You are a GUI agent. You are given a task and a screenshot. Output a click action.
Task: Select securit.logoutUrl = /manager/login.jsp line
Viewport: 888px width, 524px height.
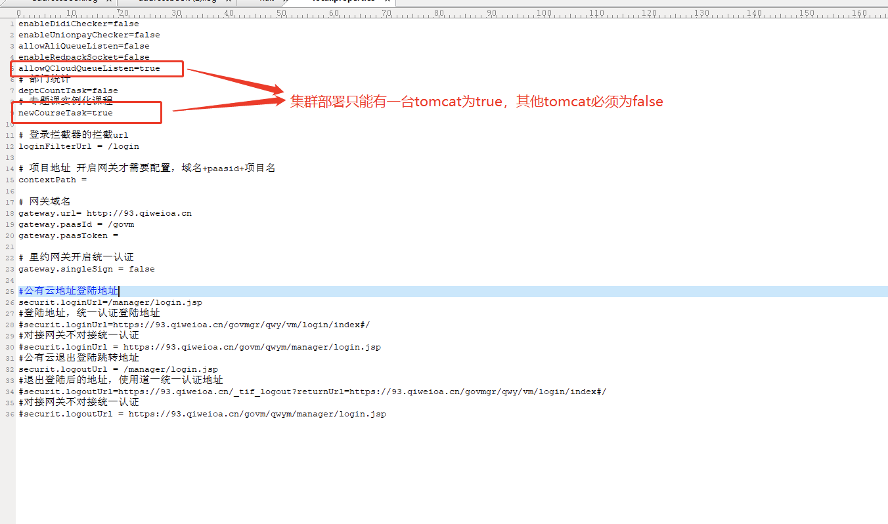click(x=118, y=369)
